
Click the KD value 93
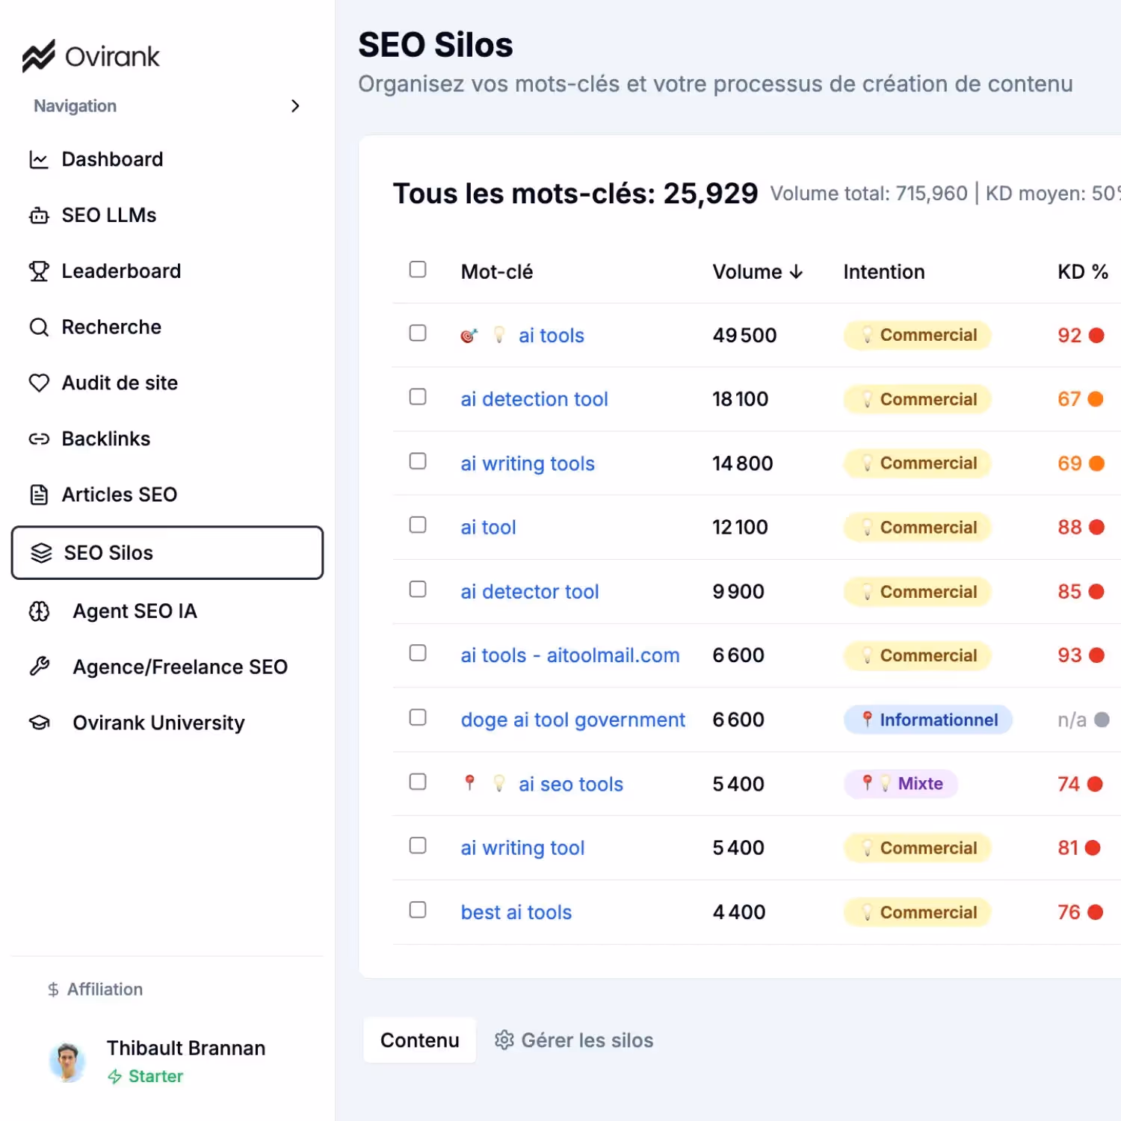click(x=1069, y=655)
